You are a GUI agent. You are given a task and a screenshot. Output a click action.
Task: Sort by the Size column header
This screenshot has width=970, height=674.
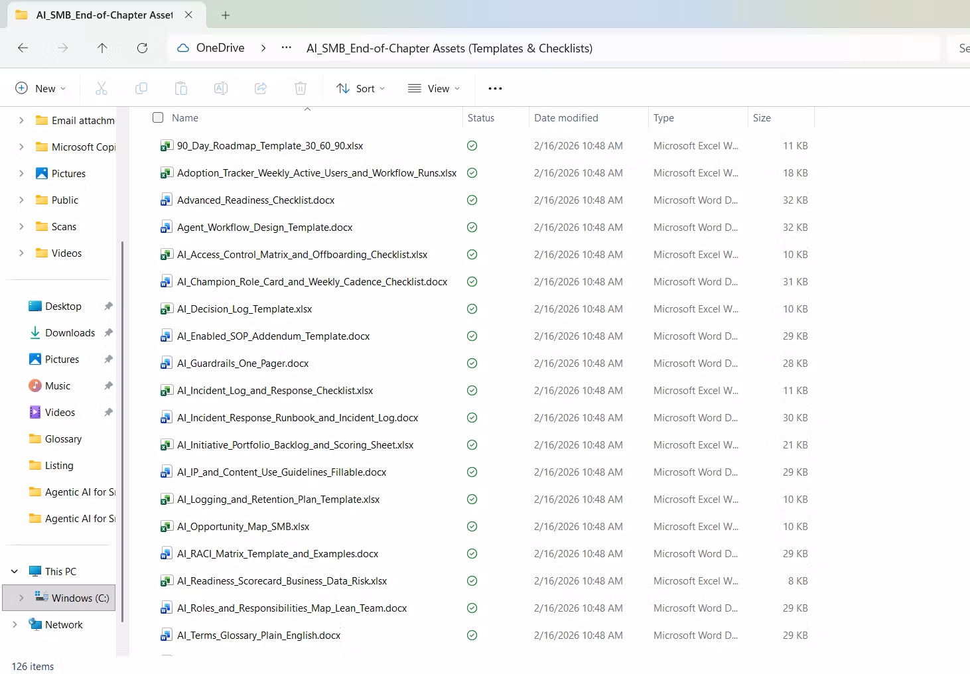point(762,117)
